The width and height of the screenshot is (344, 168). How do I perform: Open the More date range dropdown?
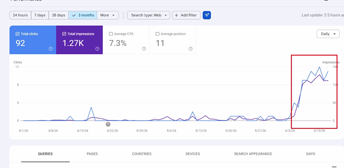click(108, 15)
